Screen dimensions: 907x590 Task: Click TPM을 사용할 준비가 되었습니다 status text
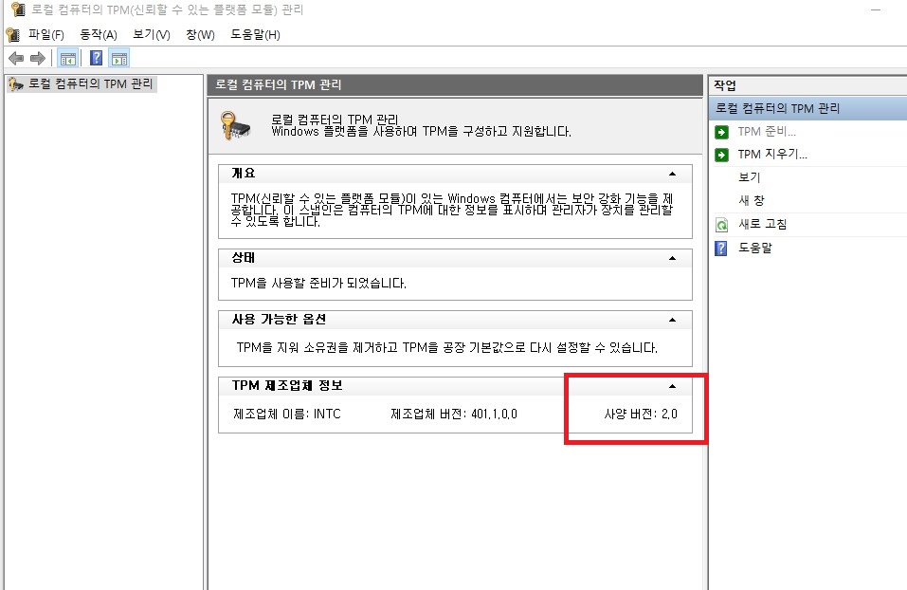coord(318,283)
